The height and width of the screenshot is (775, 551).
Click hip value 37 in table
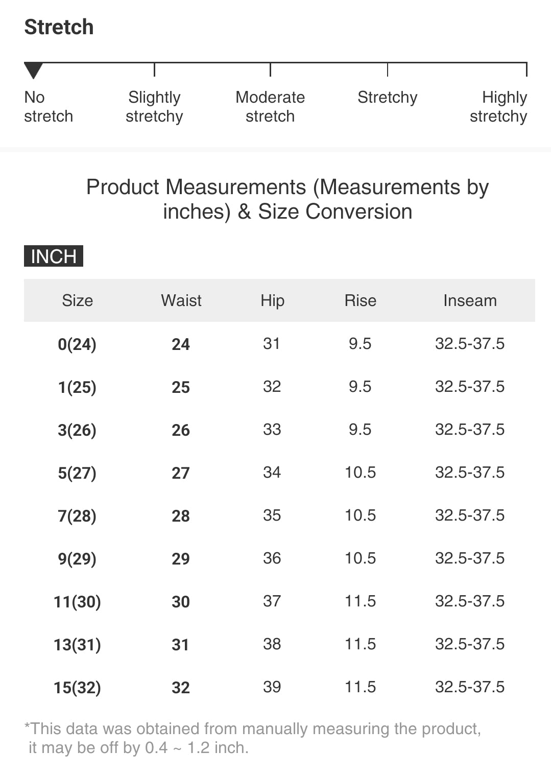[x=272, y=601]
